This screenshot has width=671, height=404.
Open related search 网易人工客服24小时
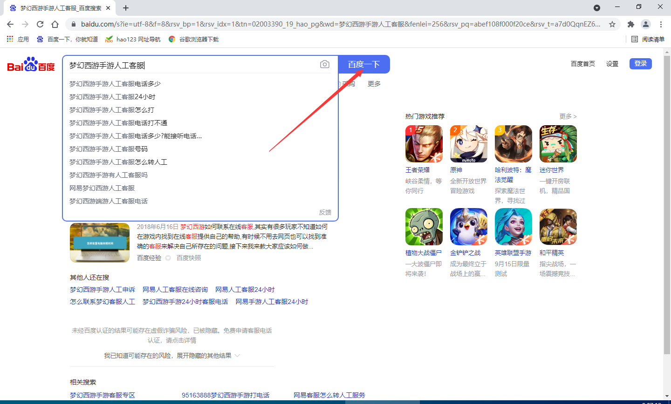point(245,290)
